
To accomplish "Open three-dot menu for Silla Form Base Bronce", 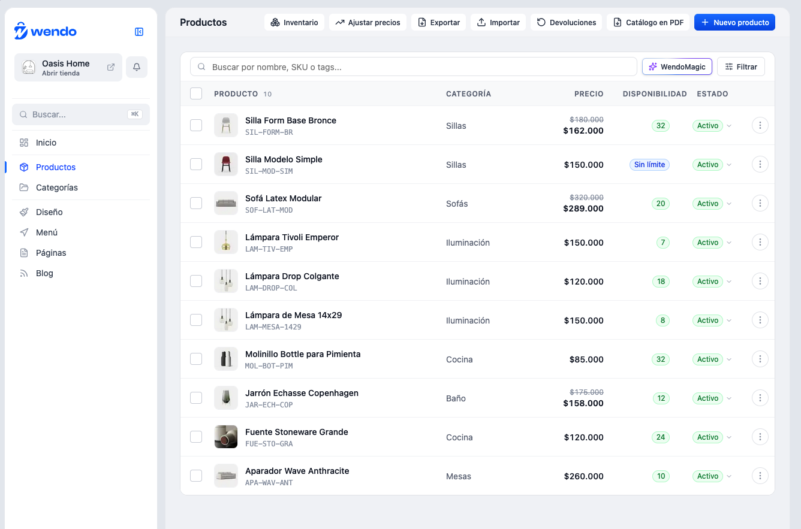I will [760, 125].
